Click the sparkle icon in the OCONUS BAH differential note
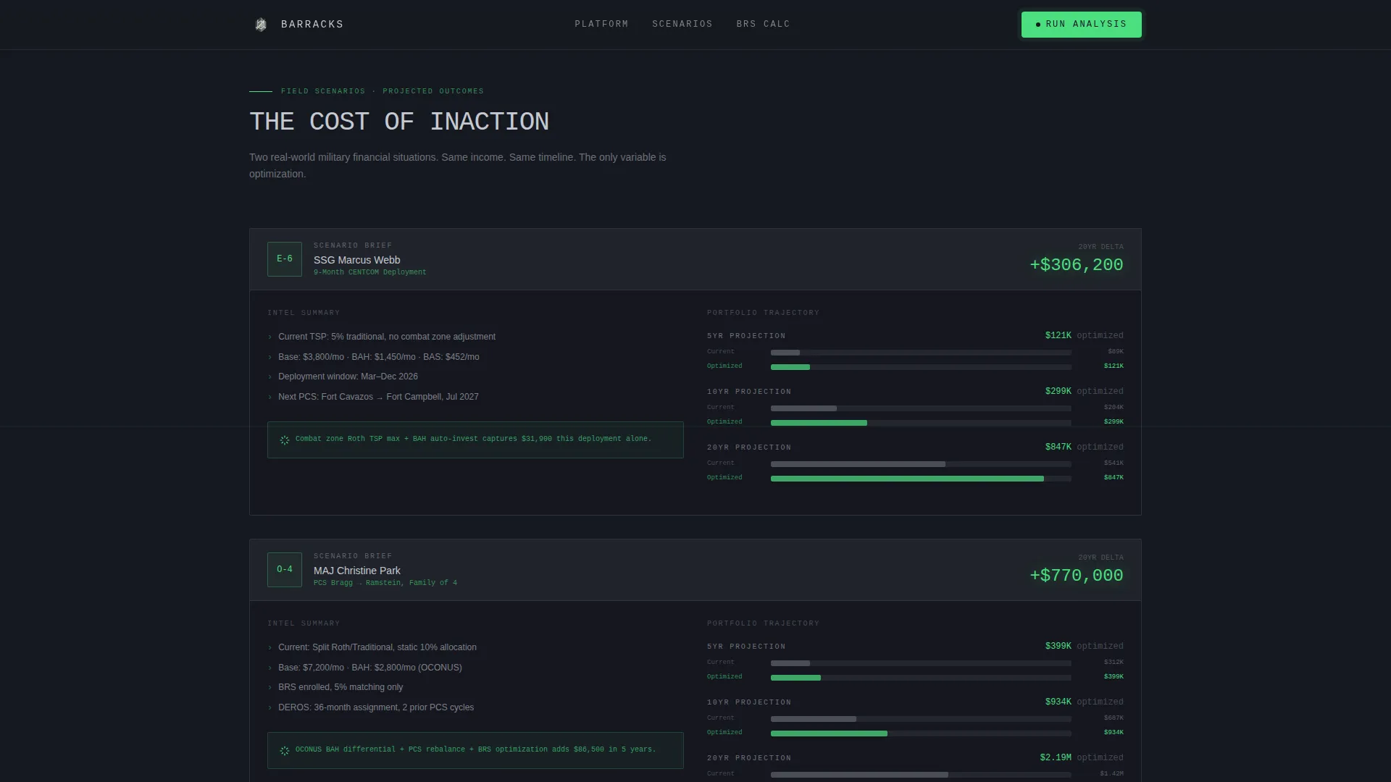Screen dimensions: 1391x782 point(285,751)
